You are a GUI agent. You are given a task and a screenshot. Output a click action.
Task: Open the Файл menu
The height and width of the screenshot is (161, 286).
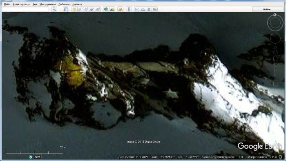[7, 4]
